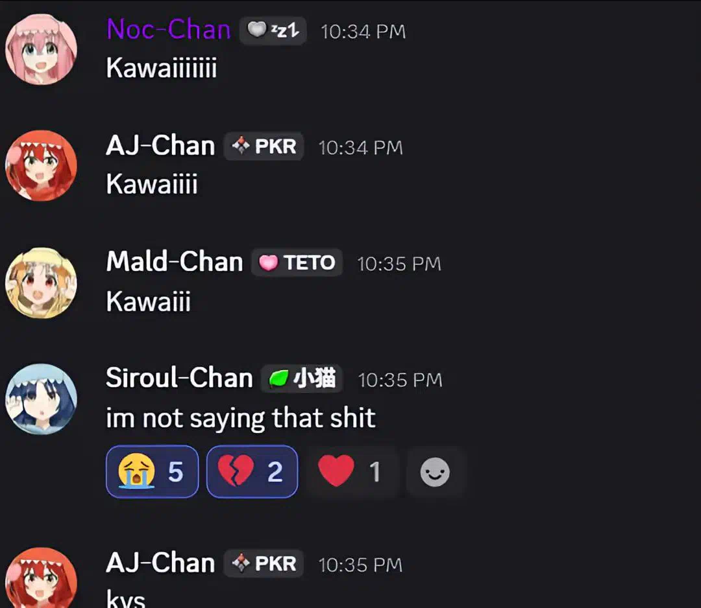Open Mald-Chan's yellow-haired avatar
701x608 pixels.
41,283
